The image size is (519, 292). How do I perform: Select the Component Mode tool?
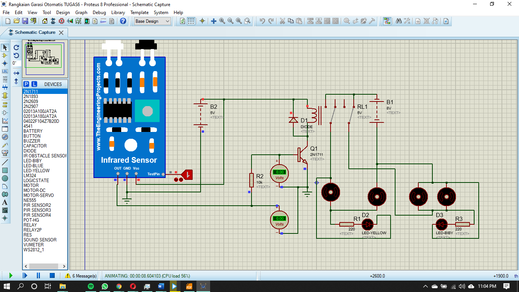5,56
